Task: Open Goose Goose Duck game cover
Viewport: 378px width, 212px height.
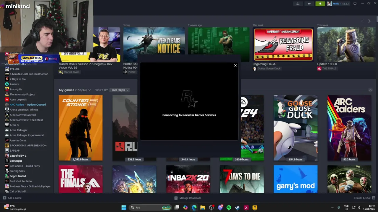Action: click(296, 128)
